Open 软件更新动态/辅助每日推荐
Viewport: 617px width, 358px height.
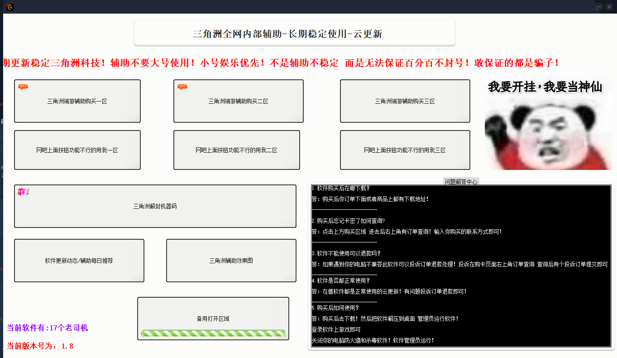click(x=79, y=261)
